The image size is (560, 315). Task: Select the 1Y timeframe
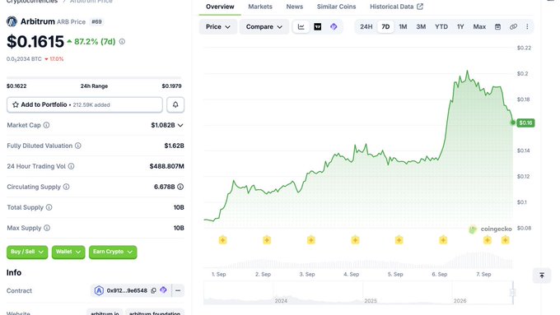tap(460, 27)
